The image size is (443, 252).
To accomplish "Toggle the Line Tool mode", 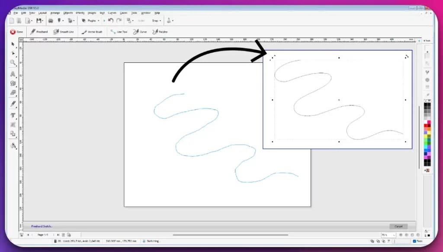I will [119, 31].
